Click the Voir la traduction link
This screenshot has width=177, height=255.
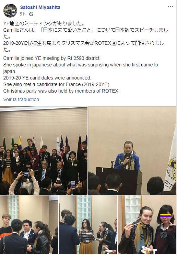21,99
